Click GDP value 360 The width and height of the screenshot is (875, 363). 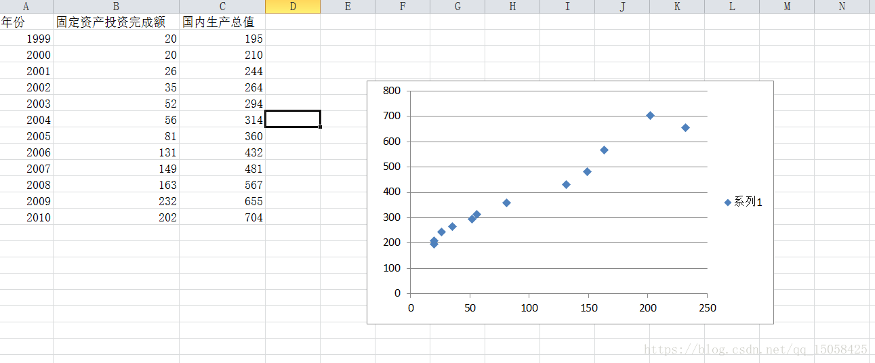pos(222,135)
